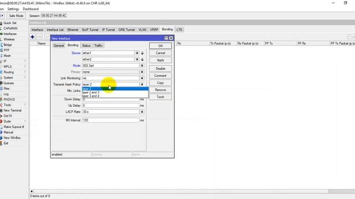Open Dot1X in the sidebar
Image resolution: width=355 pixels, height=199 pixels.
pos(7,116)
